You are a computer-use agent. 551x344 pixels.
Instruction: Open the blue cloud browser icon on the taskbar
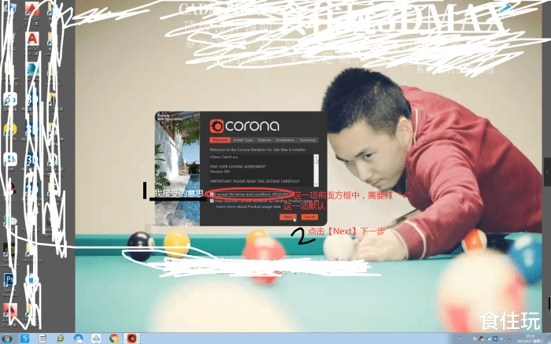79,338
